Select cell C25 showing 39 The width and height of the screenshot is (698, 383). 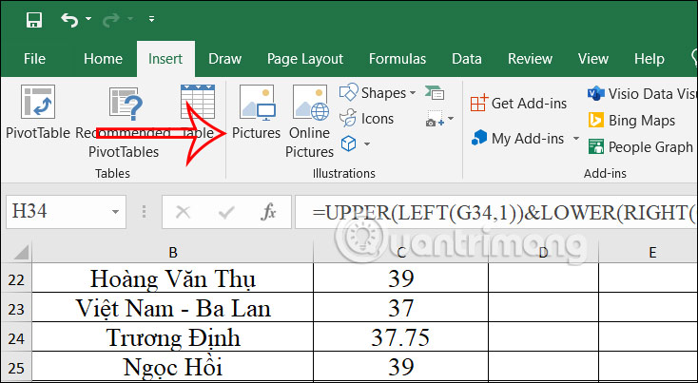pos(401,367)
